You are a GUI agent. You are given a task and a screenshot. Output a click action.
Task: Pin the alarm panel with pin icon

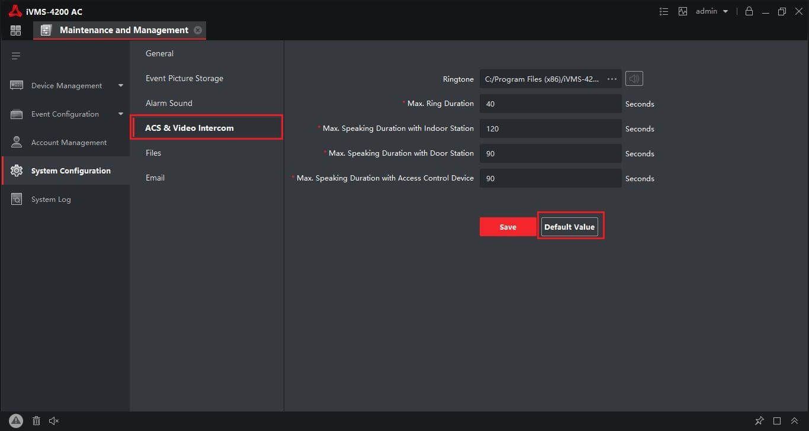[x=759, y=421]
